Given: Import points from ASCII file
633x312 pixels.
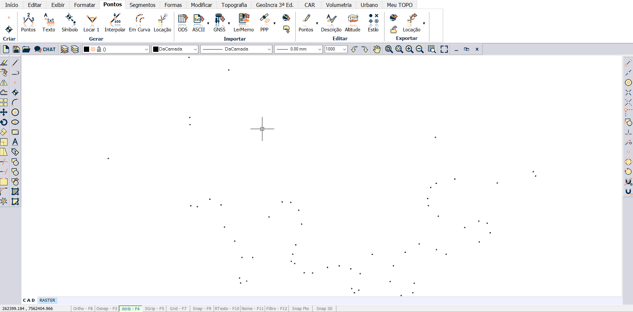Looking at the screenshot, I should 198,22.
